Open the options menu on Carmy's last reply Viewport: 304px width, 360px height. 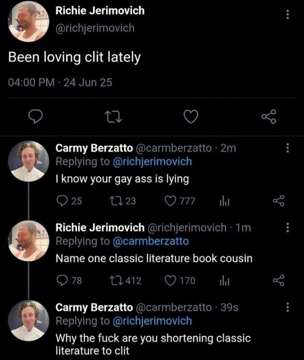pos(288,307)
